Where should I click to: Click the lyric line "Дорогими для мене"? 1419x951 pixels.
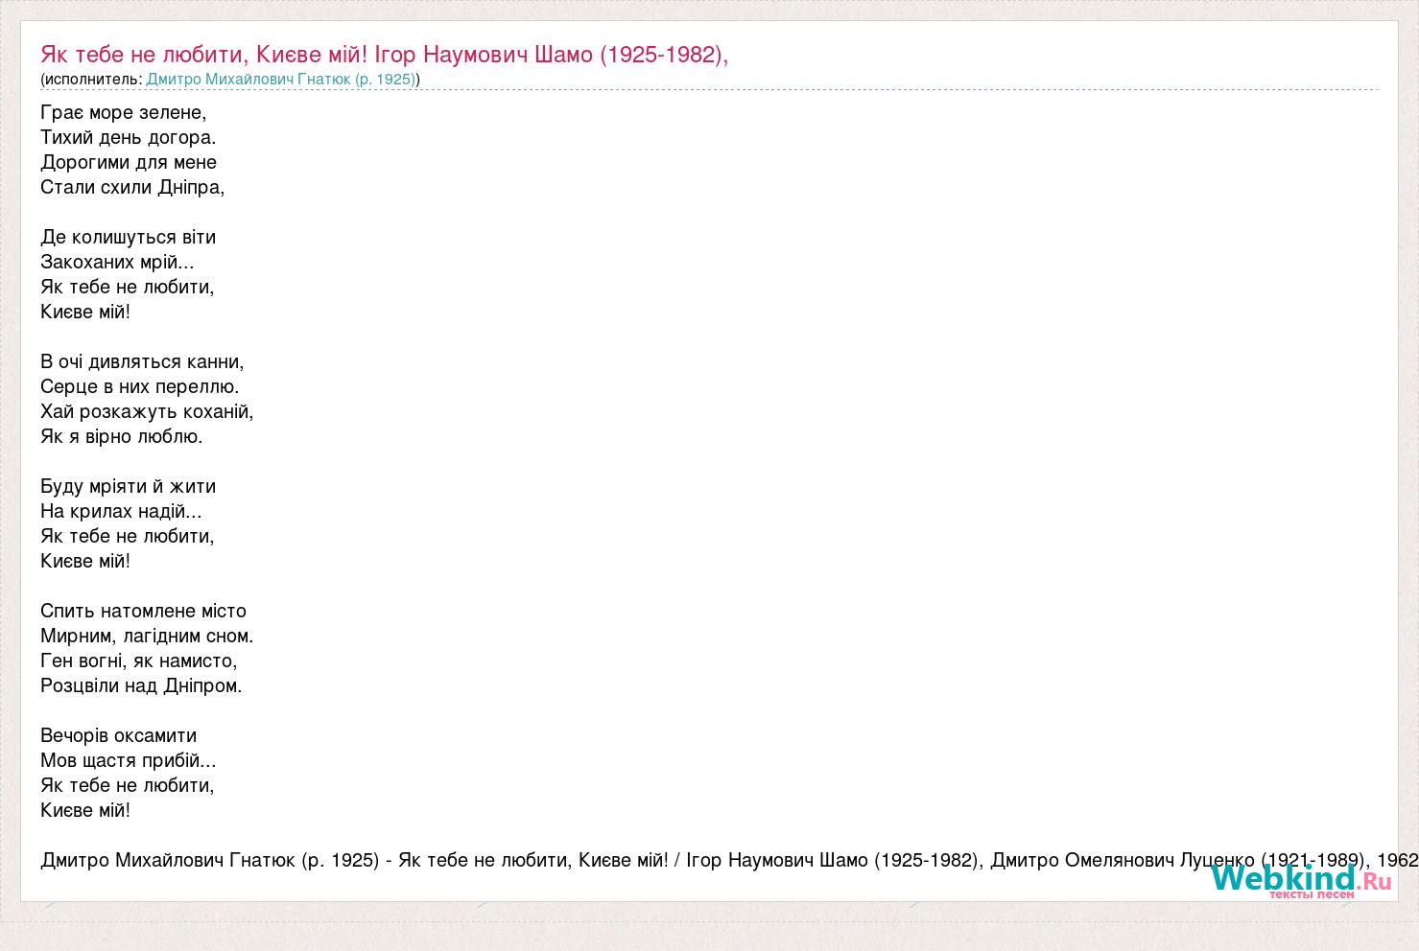pos(129,162)
